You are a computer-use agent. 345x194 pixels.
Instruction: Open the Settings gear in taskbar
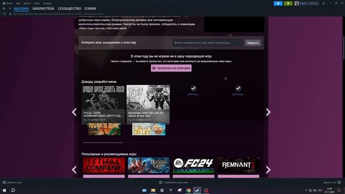pyautogui.click(x=162, y=190)
